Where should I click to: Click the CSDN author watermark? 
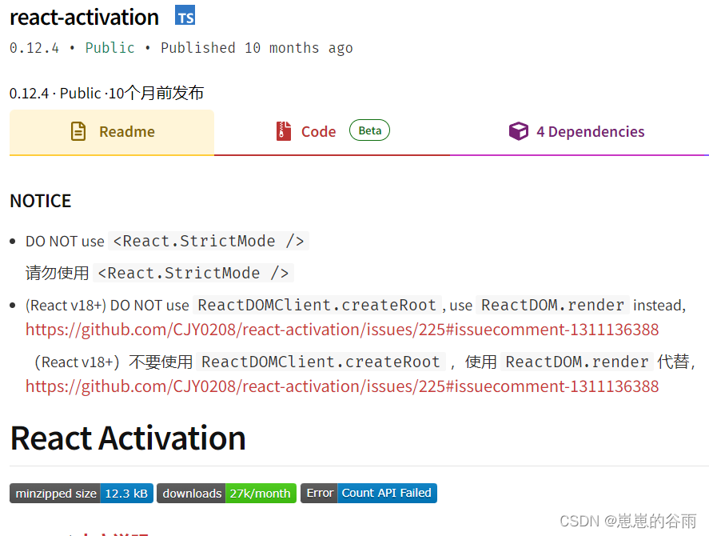click(x=627, y=521)
